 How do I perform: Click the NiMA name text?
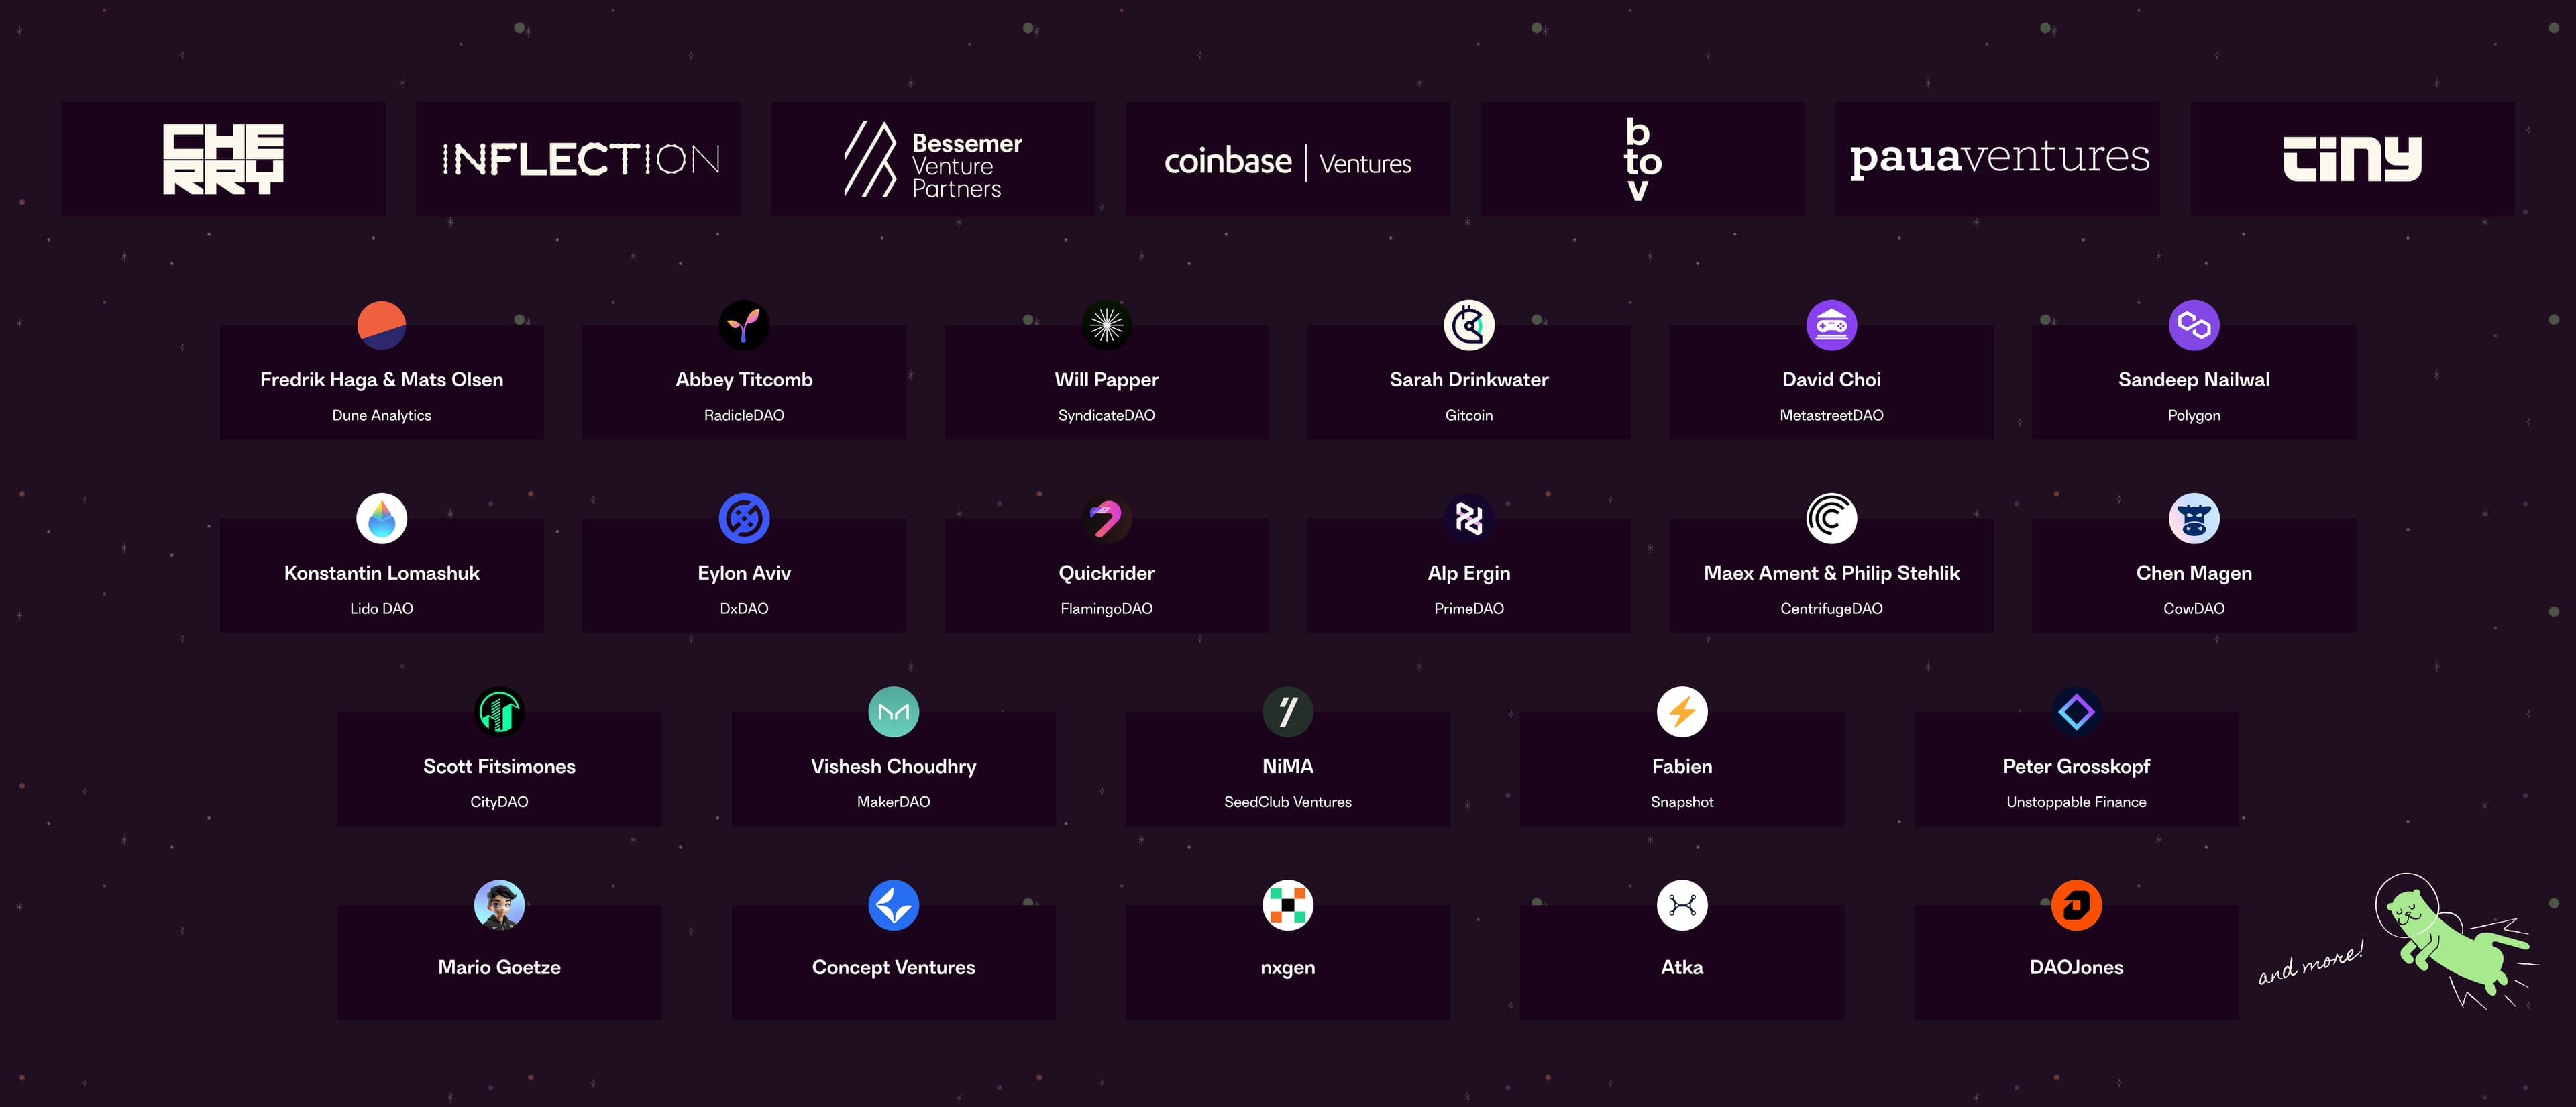[x=1288, y=766]
